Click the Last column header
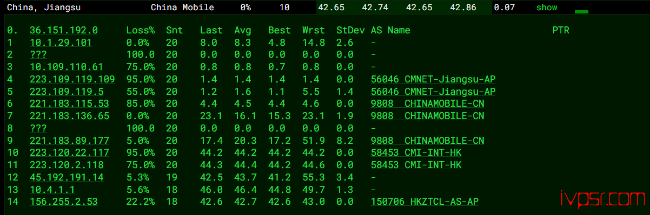This screenshot has height=215, width=650. (211, 30)
